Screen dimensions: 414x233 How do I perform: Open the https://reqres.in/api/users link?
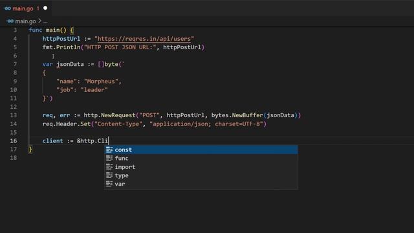[144, 39]
